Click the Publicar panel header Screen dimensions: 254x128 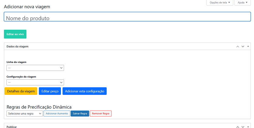[91, 126]
